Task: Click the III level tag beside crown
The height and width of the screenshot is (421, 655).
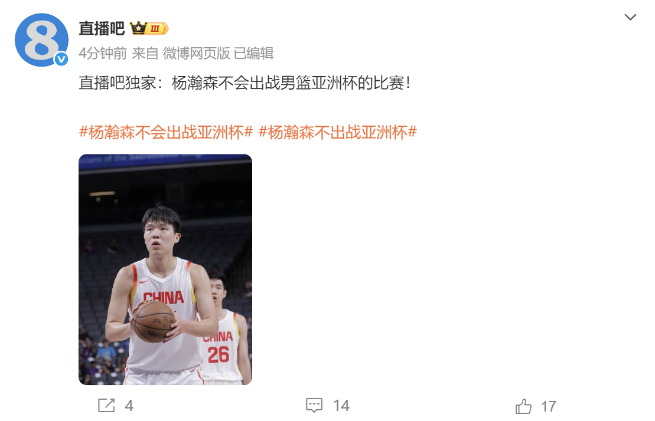Action: pyautogui.click(x=157, y=28)
